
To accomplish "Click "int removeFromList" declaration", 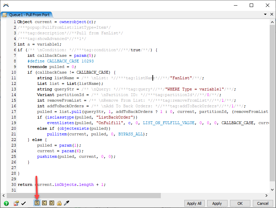I will coord(59,100).
